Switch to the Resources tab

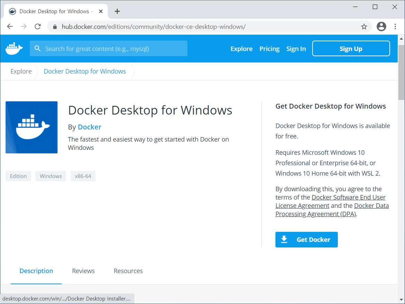coord(128,271)
